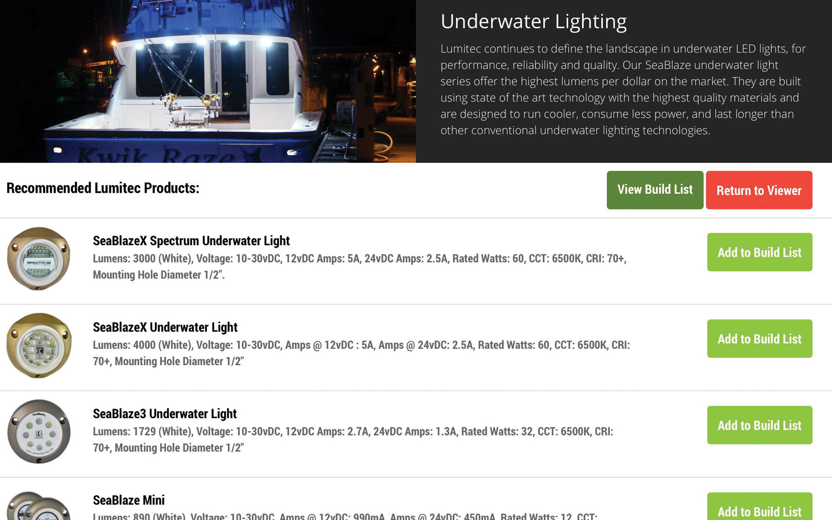This screenshot has width=832, height=520.
Task: Click the red Return to Viewer button
Action: coord(759,190)
